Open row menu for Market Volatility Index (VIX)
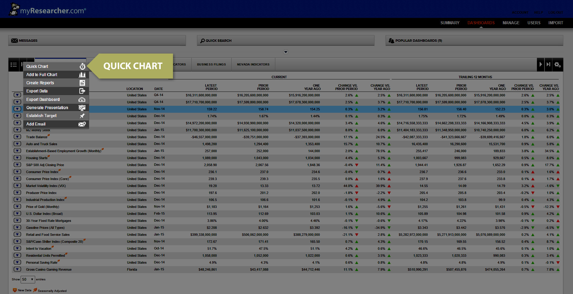 [17, 186]
